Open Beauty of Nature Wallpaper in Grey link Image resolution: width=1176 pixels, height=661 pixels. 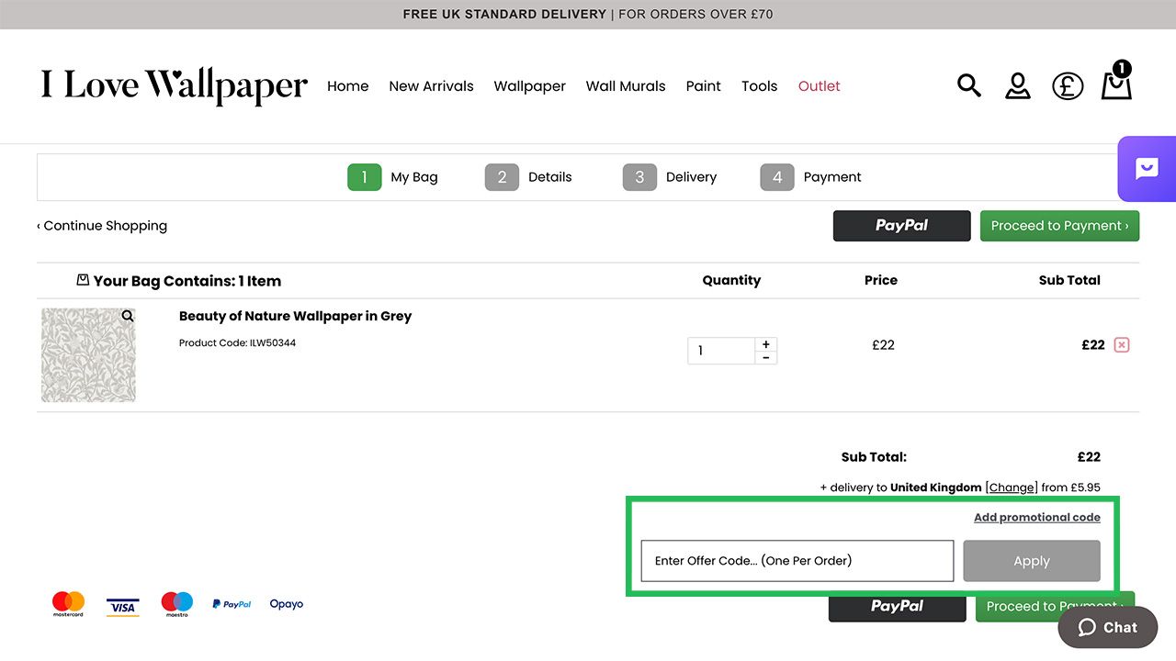point(295,316)
